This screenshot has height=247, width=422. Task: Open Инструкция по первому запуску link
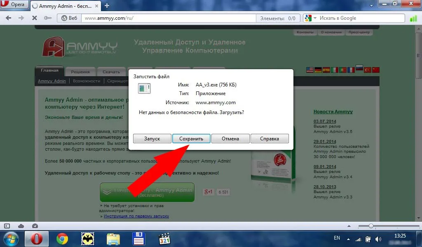click(x=136, y=216)
